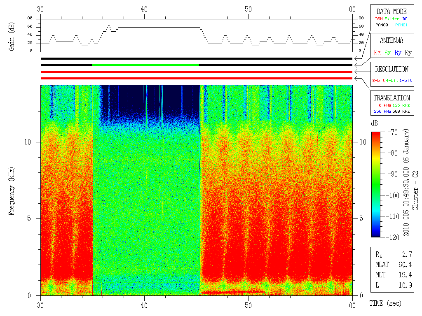Click the MLAT value 60.4
422x316 pixels.
[x=405, y=265]
